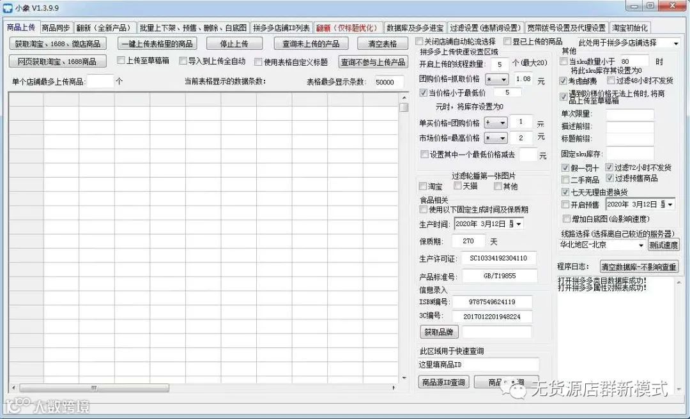Toggle 考虑邮费 checkbox

(x=563, y=81)
